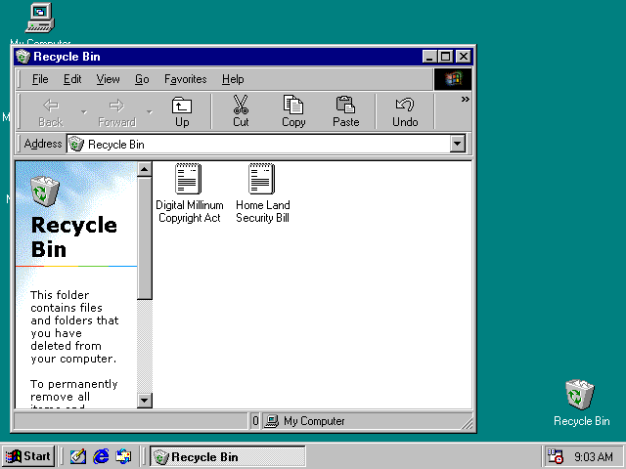Open the Help menu
This screenshot has width=626, height=469.
tap(233, 79)
